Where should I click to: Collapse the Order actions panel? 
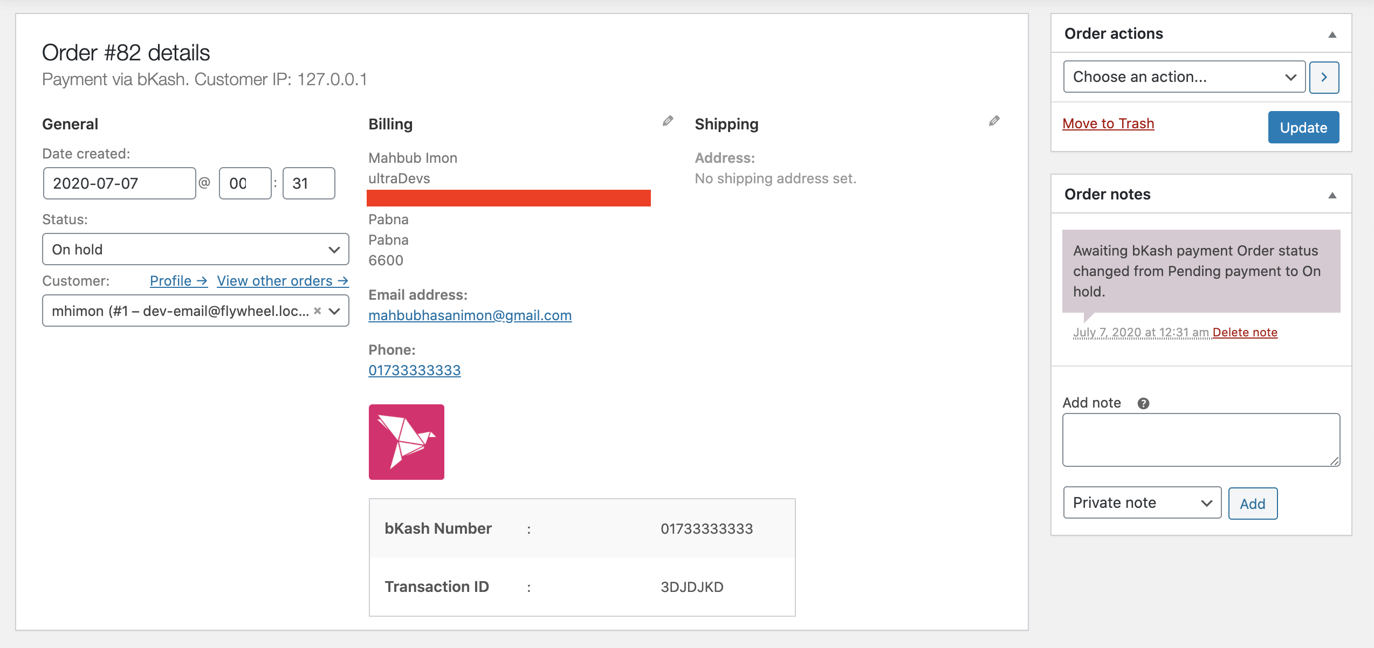(1332, 35)
